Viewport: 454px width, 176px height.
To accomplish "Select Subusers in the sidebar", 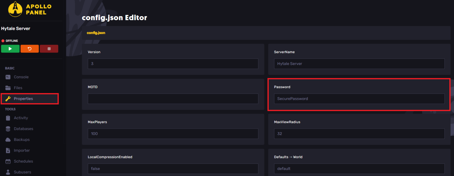I will 22,172.
